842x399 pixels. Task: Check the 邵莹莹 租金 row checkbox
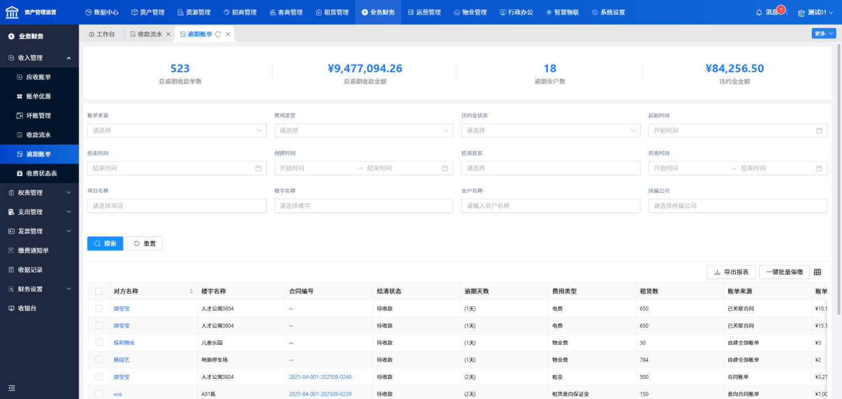(x=99, y=377)
